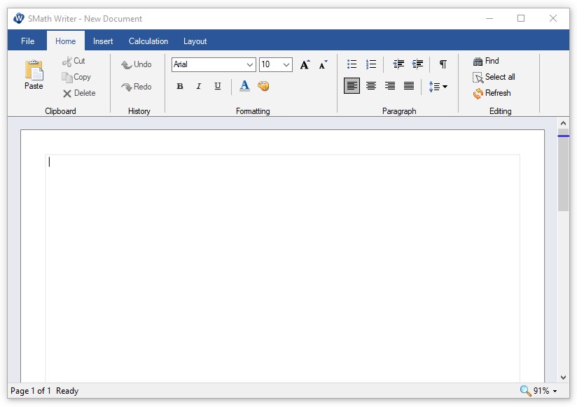The width and height of the screenshot is (577, 407).
Task: Decrease the paragraph indent
Action: tap(398, 64)
